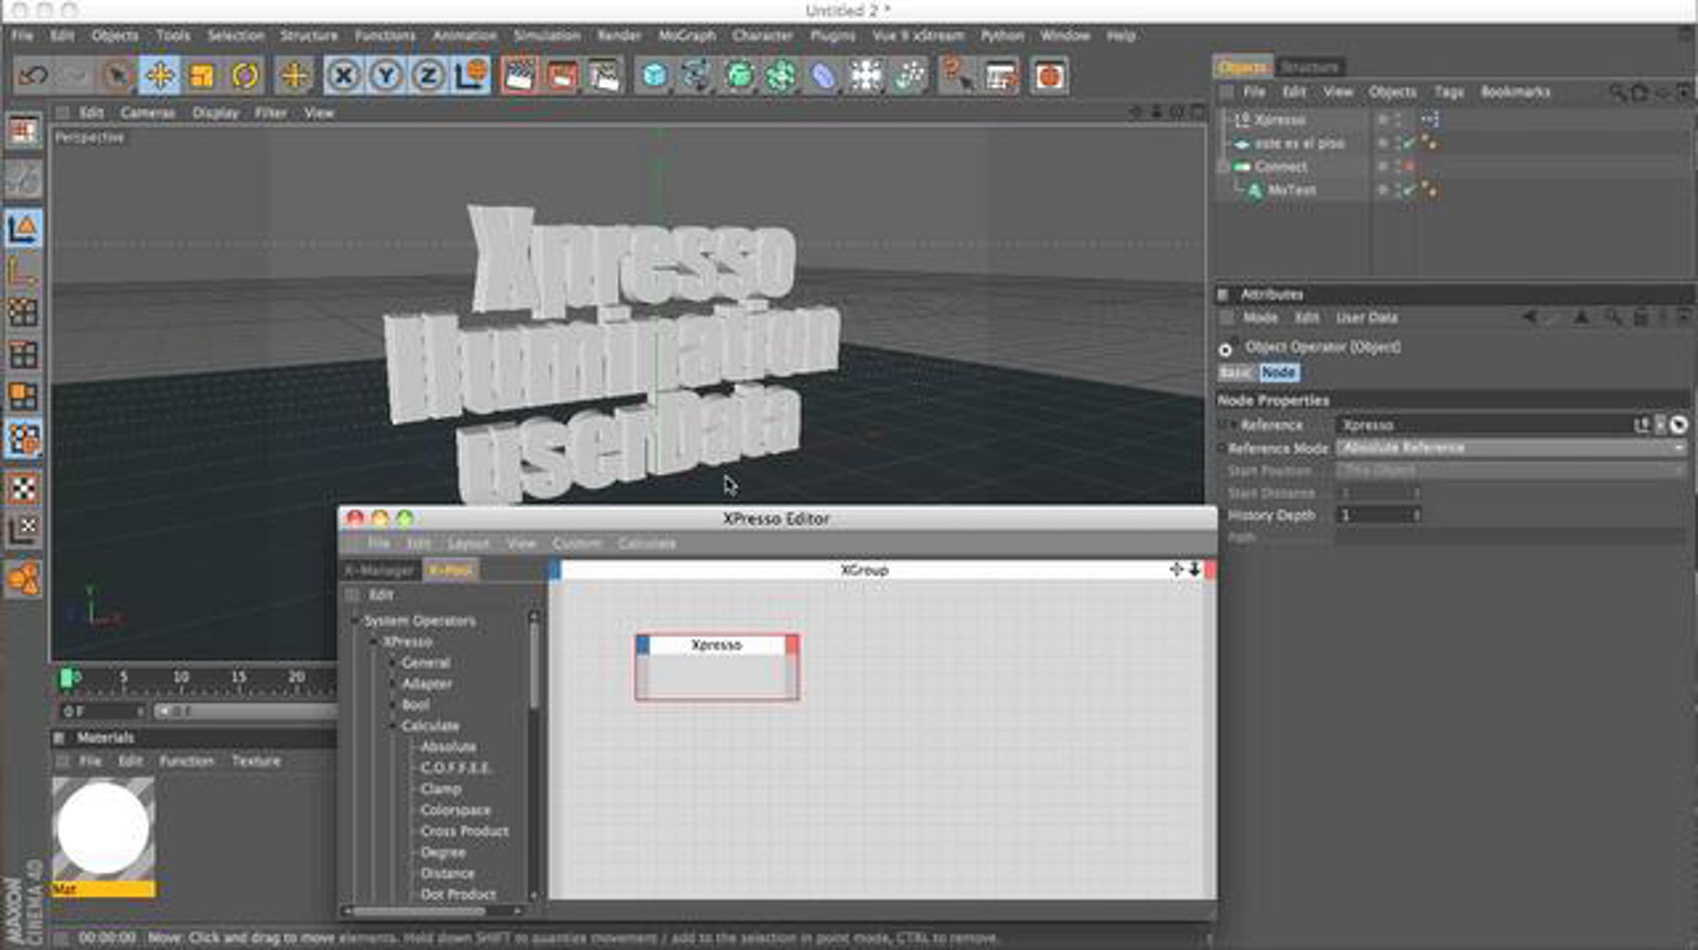Select the highlighted Model mode sidebar icon
Viewport: 1698px width, 950px height.
23,229
